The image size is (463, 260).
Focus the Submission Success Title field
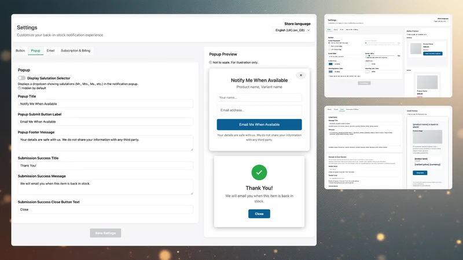tap(105, 166)
